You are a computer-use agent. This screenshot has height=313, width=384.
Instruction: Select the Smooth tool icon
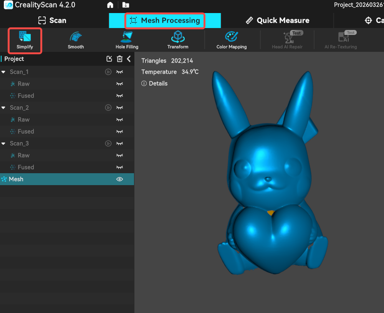click(x=76, y=38)
